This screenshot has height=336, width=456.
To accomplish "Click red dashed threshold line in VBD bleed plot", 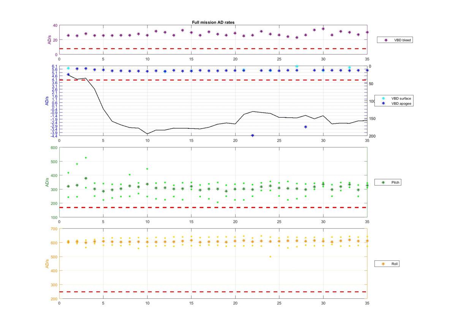I will click(x=213, y=49).
